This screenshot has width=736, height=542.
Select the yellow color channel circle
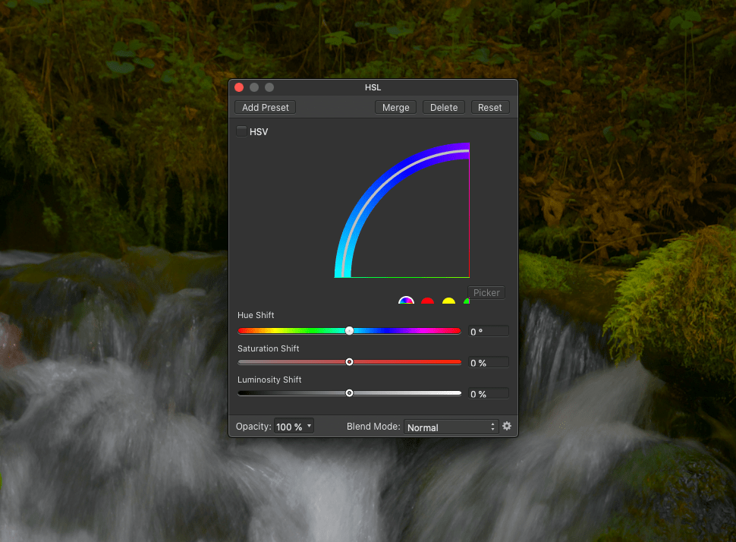click(x=448, y=301)
